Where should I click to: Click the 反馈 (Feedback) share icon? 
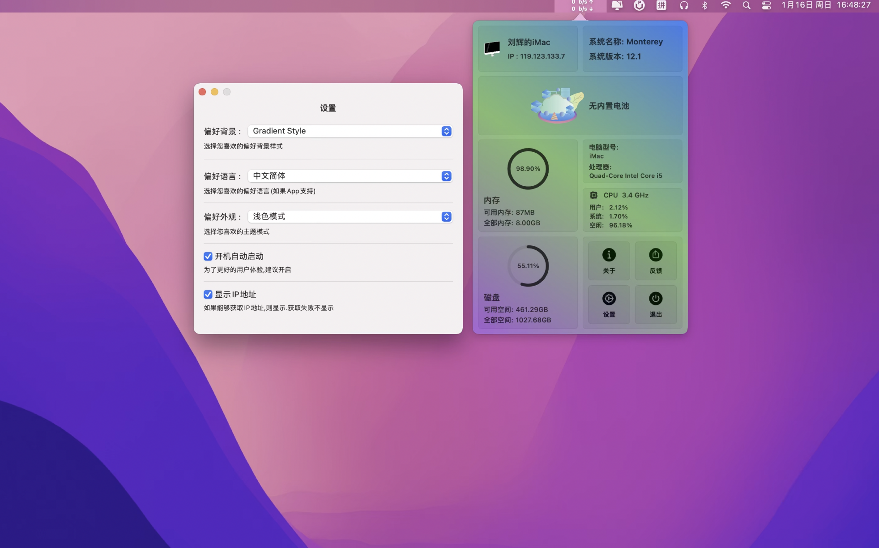click(x=655, y=255)
